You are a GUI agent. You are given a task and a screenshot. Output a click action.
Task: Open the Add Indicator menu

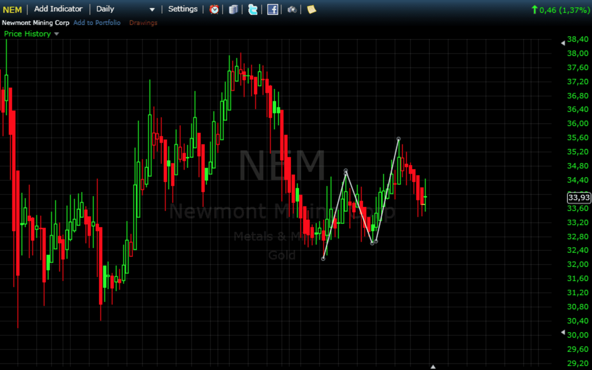[x=58, y=9]
